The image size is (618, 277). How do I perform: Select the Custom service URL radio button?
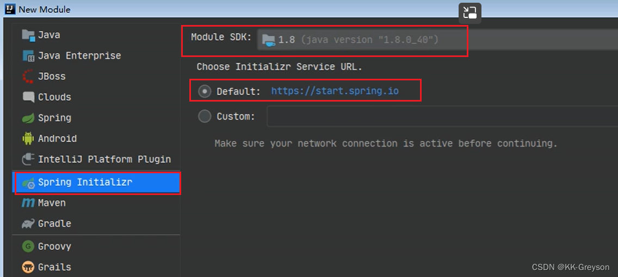coord(205,116)
